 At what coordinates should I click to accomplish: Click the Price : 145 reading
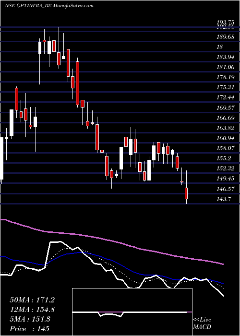29,329
